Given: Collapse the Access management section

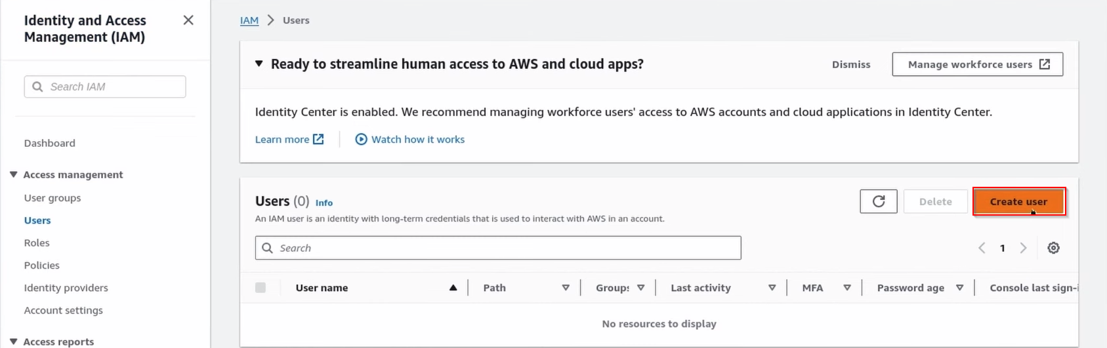Looking at the screenshot, I should coord(13,174).
